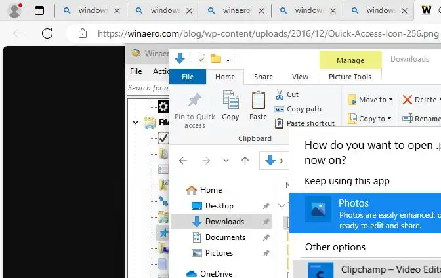This screenshot has width=441, height=278.
Task: Click Winaero window search field
Action: coord(148,88)
